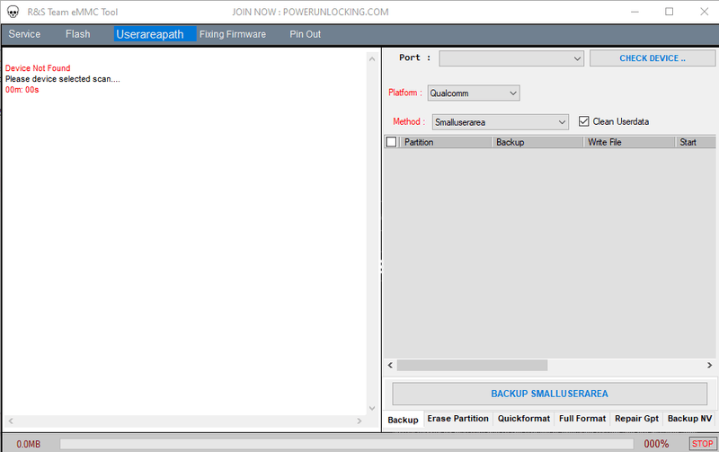Screen dimensions: 719x452
Task: Click the bottom progress bar
Action: click(347, 444)
